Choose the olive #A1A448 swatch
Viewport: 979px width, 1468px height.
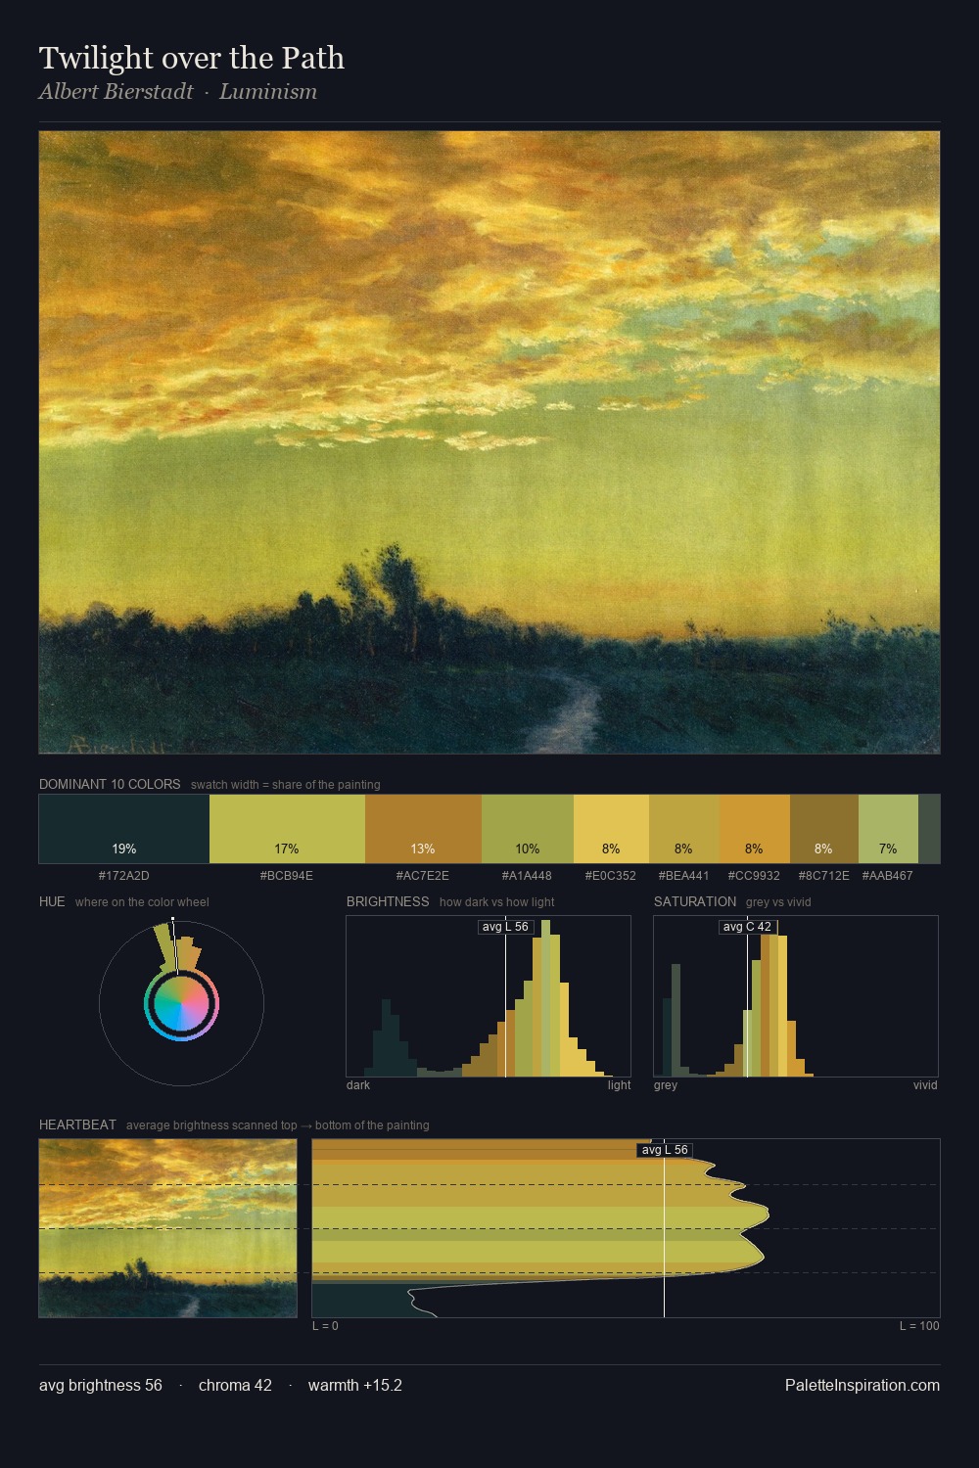click(528, 829)
